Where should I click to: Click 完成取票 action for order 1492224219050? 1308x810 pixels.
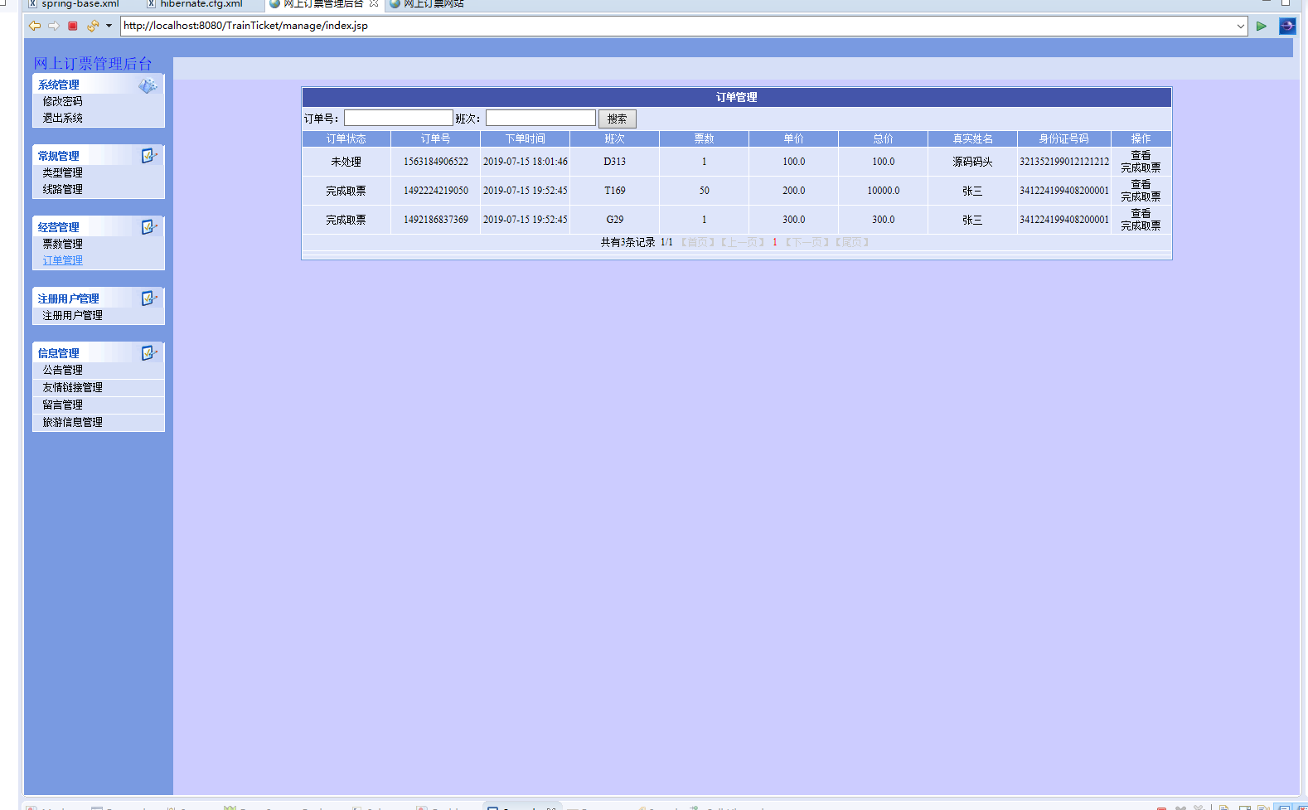tap(1141, 196)
